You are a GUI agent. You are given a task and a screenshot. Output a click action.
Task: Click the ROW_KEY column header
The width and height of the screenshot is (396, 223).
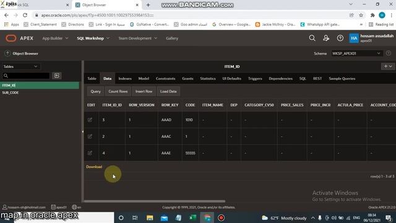coord(170,105)
